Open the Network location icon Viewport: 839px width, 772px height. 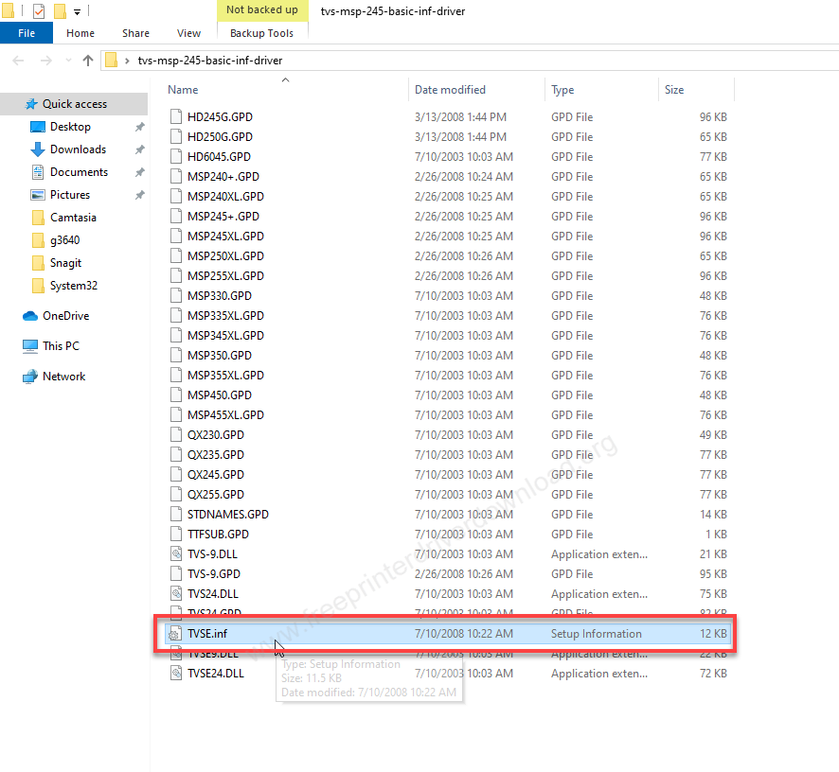coord(30,377)
